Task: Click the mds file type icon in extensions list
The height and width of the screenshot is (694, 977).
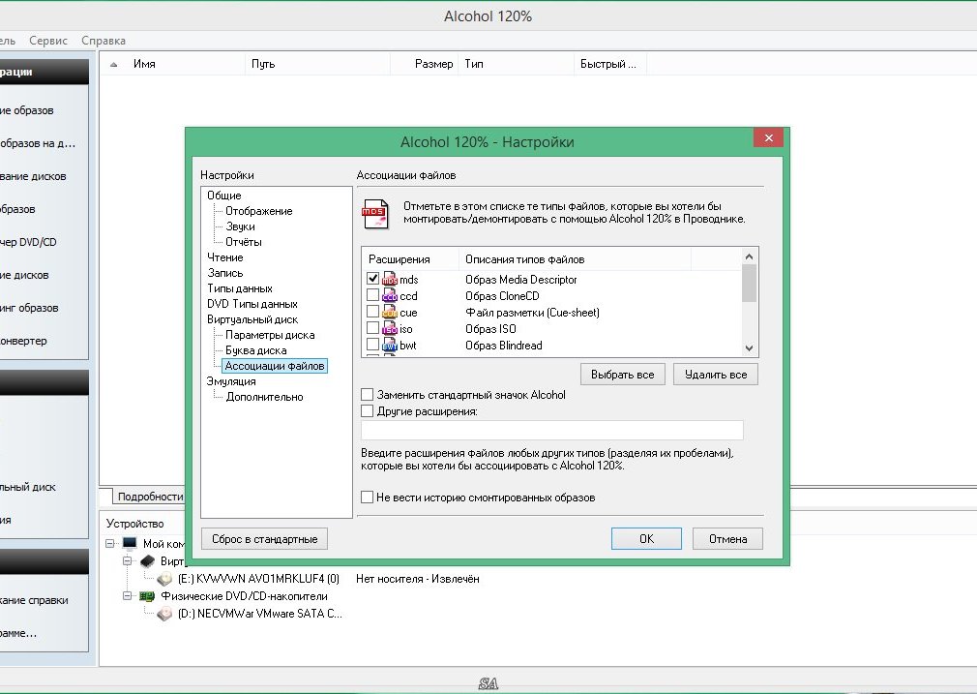Action: pos(390,280)
